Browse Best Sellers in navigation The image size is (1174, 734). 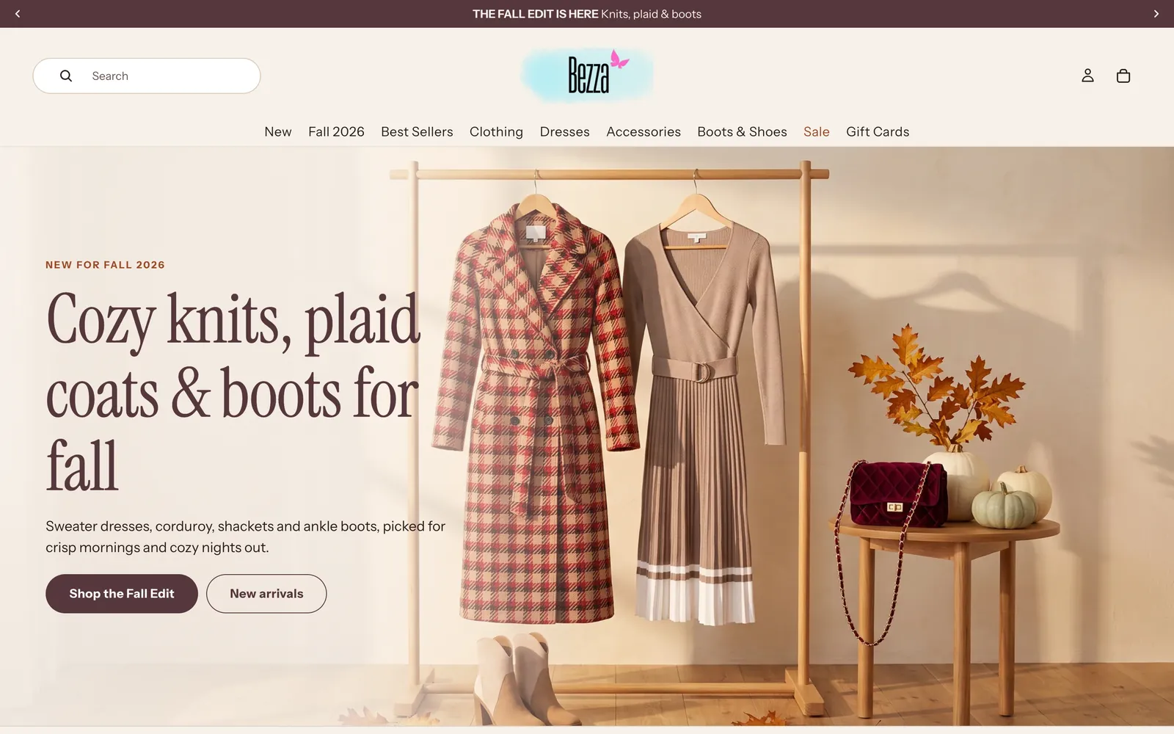(417, 132)
